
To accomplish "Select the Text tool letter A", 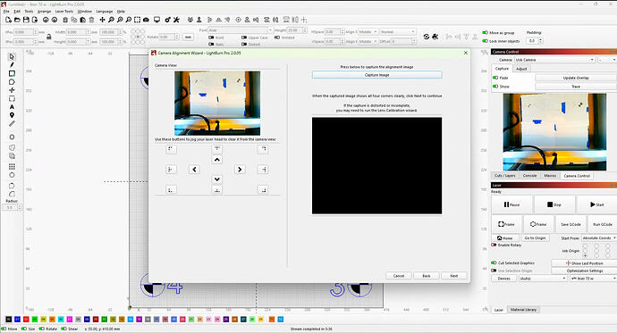I will pyautogui.click(x=12, y=107).
